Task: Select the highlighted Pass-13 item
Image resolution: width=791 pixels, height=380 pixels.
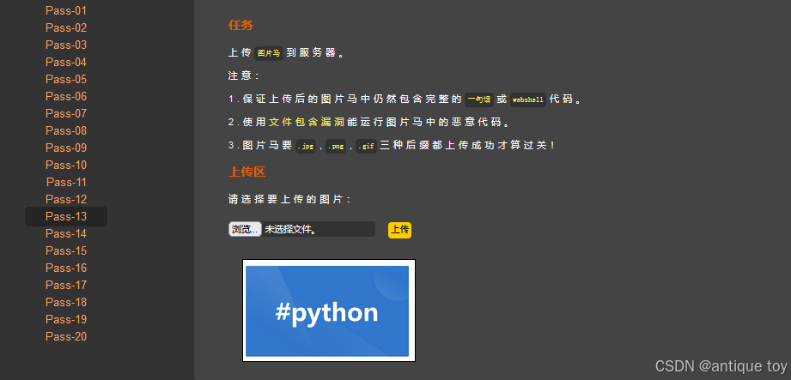Action: pos(66,216)
